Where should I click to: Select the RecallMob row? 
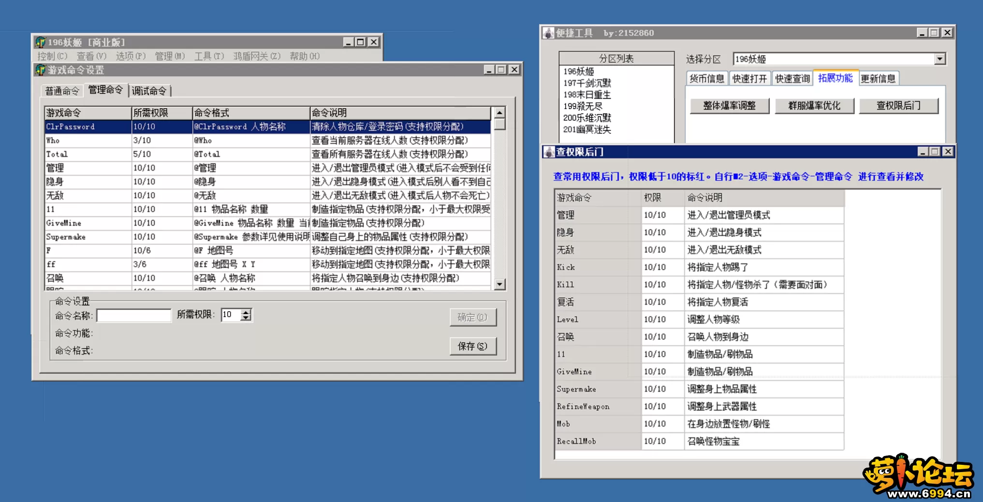[x=700, y=441]
